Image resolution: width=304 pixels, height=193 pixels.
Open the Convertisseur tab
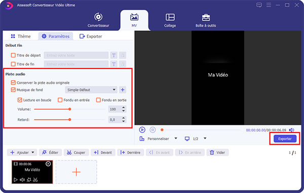[98, 20]
